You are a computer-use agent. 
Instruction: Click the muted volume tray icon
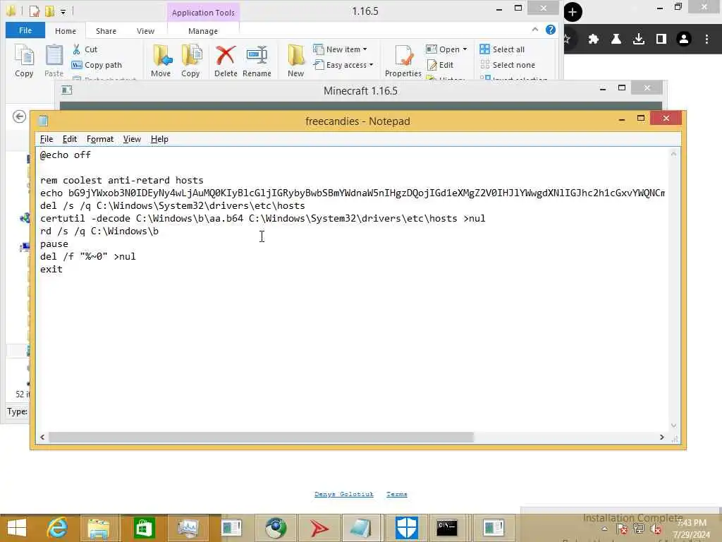pos(656,529)
